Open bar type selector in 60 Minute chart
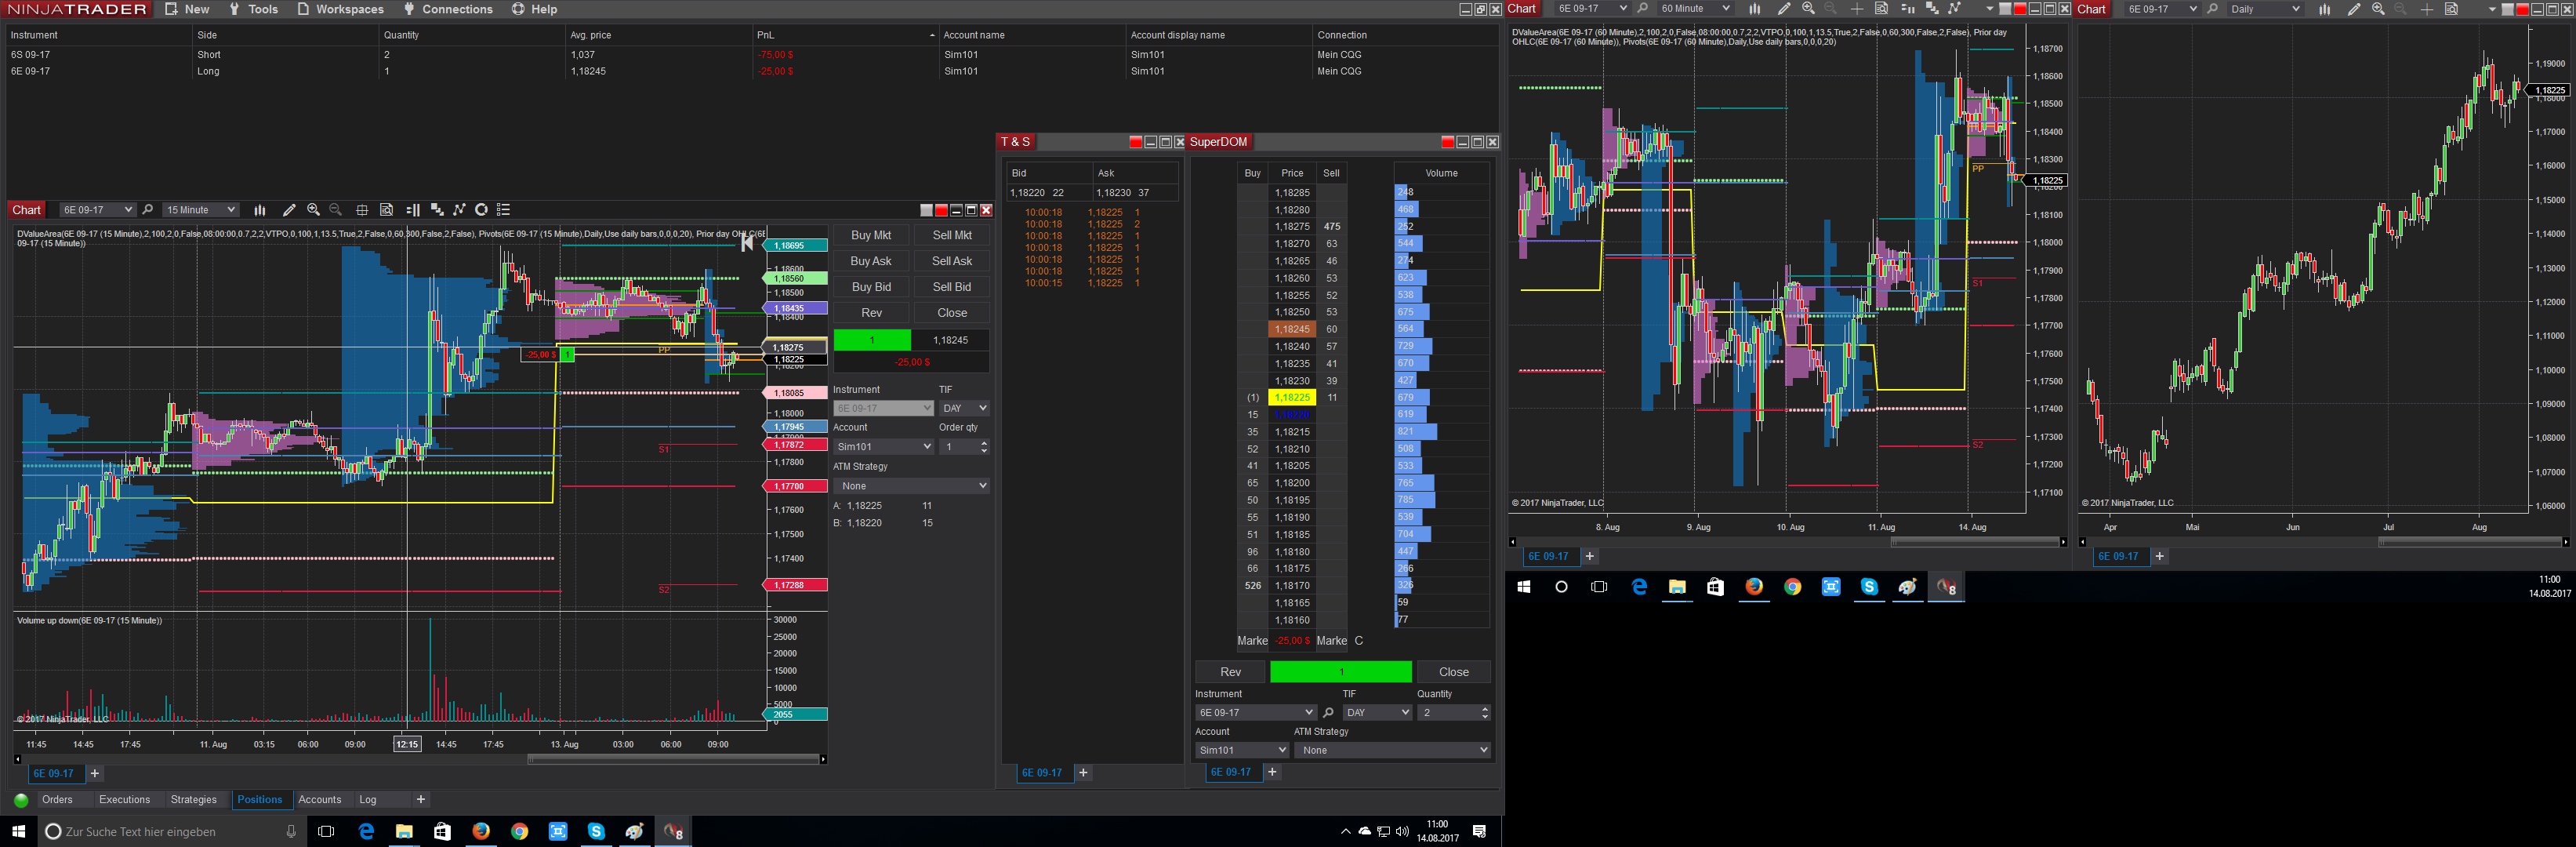 pos(1754,9)
